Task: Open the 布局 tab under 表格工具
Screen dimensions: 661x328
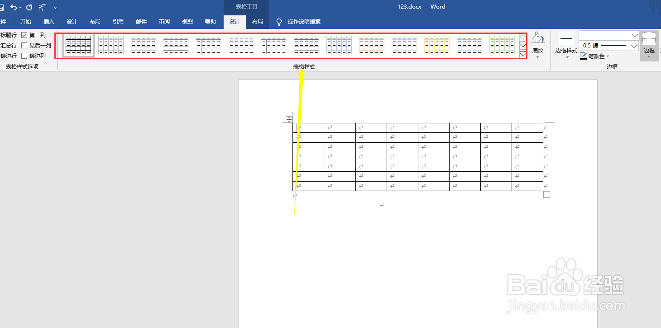Action: (257, 22)
